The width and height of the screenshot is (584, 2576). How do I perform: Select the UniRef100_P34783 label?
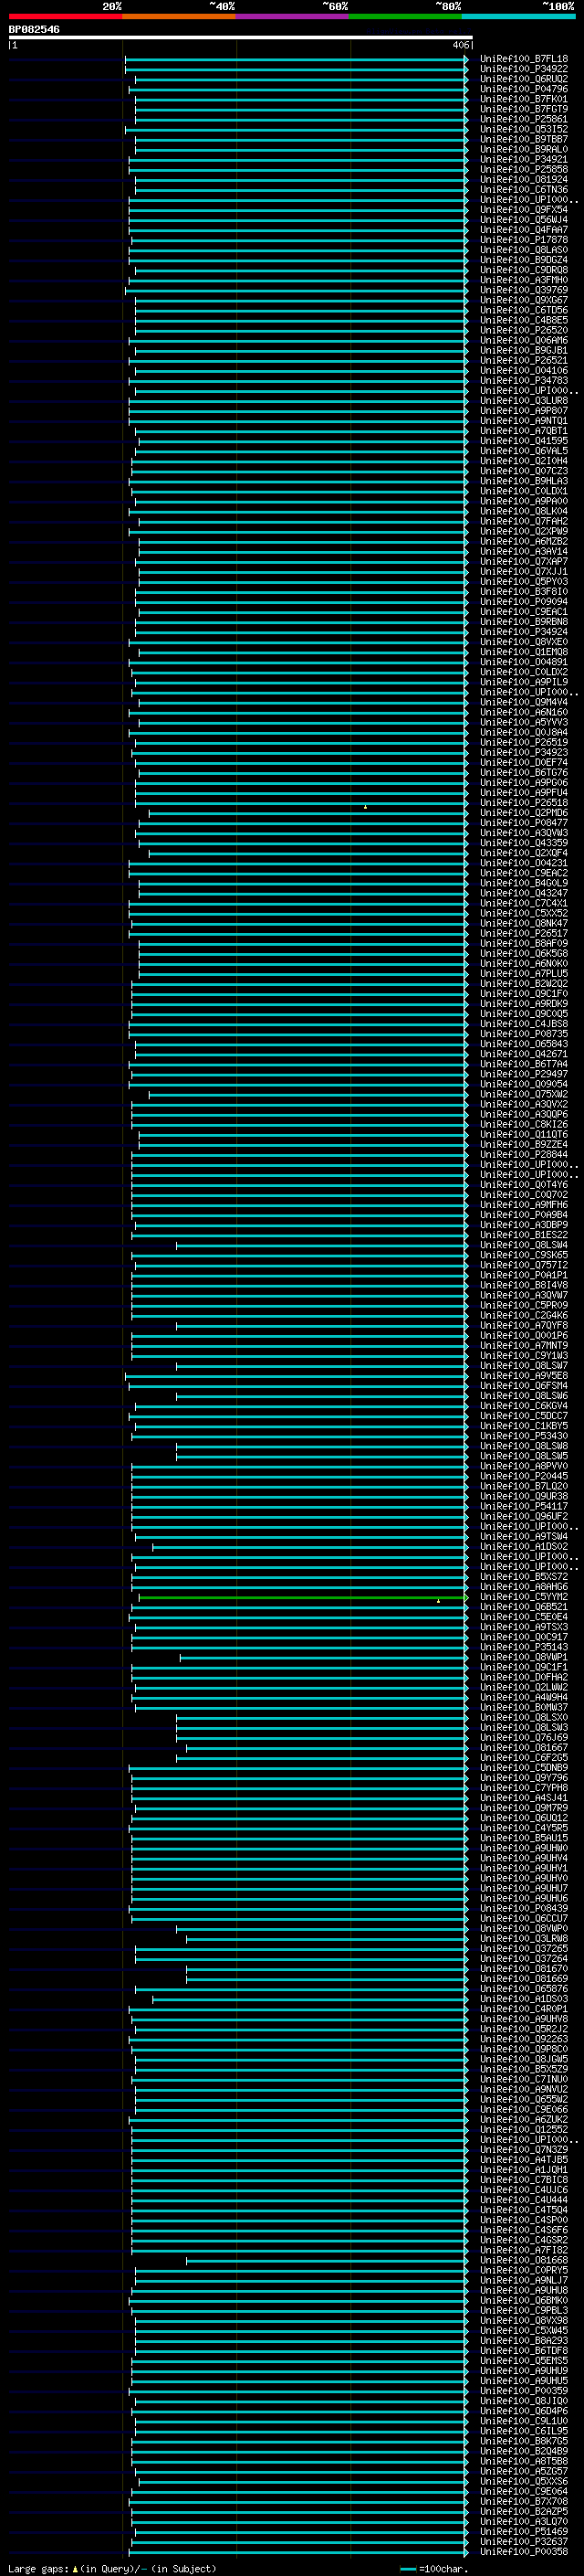[524, 380]
